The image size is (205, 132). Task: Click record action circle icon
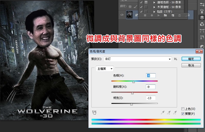152,15
